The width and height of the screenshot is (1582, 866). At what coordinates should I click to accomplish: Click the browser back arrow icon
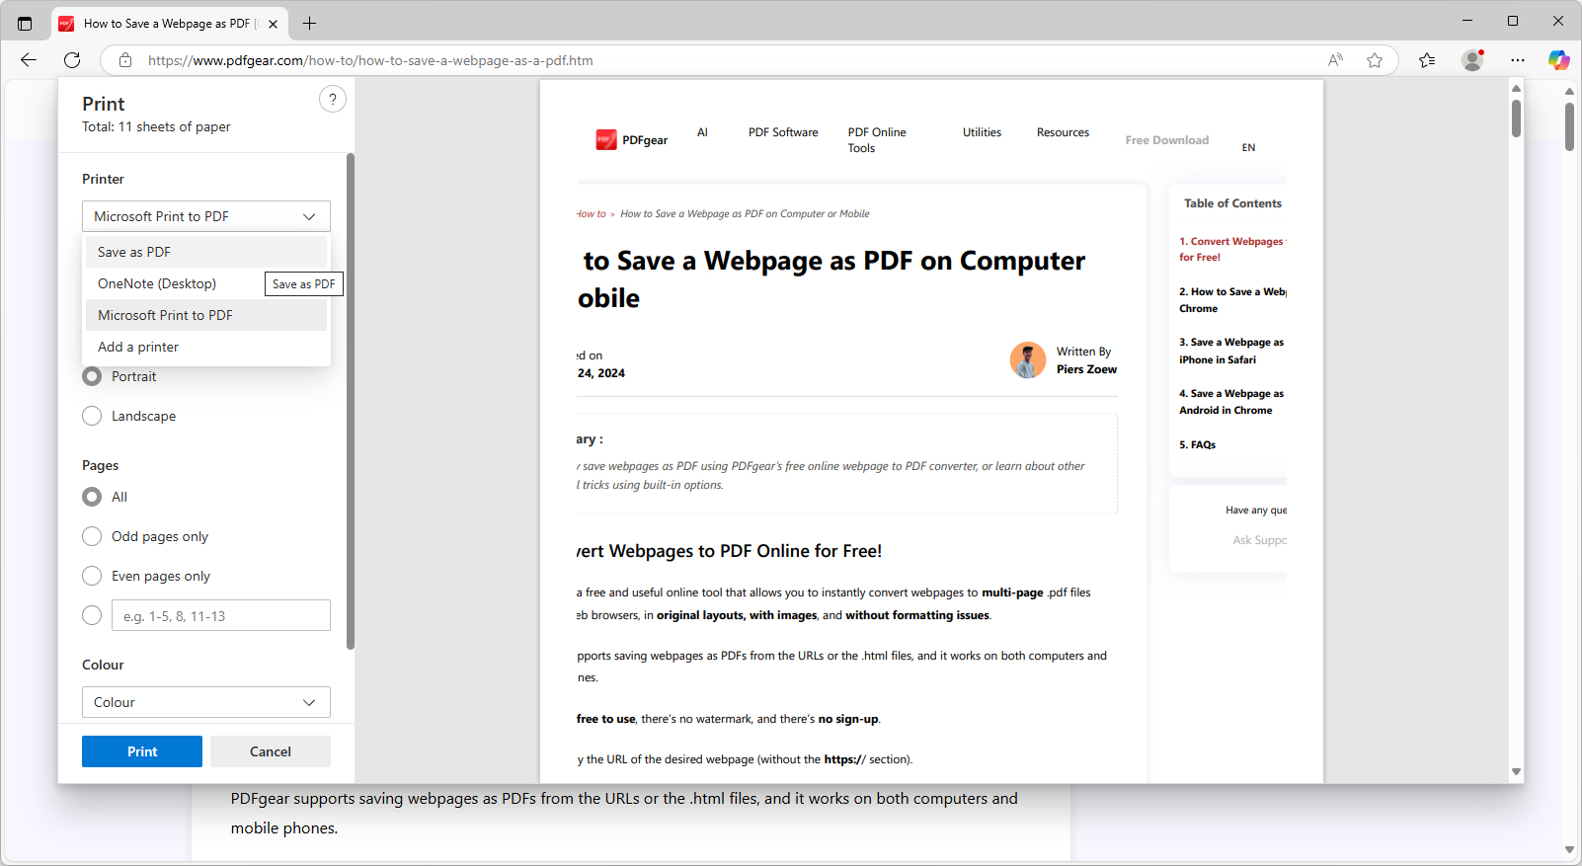[x=29, y=60]
